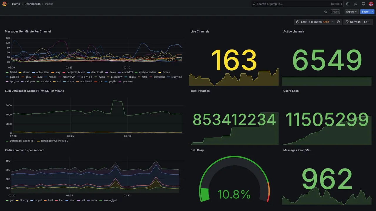Viewport: 376px width, 211px height.
Task: Open the user avatar profile
Action: click(371, 4)
